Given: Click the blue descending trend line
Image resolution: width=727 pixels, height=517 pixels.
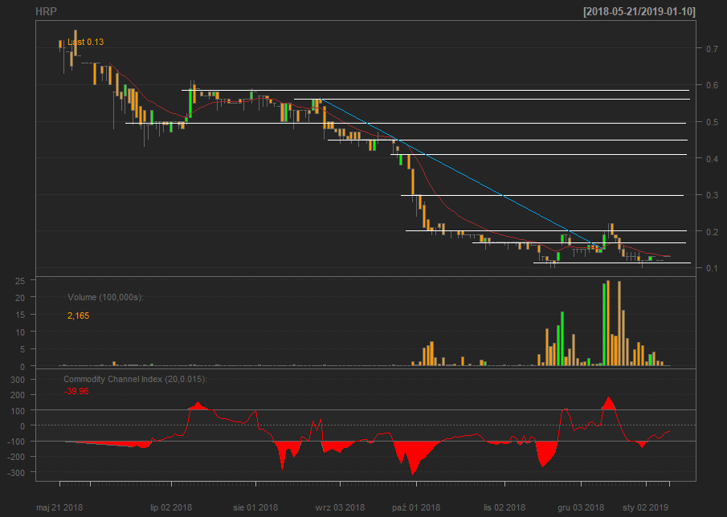Looking at the screenshot, I should coord(461,173).
